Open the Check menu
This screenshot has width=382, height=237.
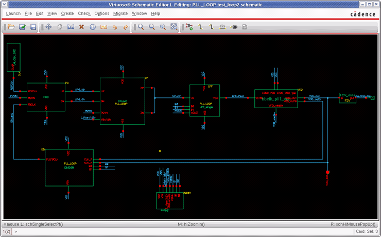pos(84,13)
